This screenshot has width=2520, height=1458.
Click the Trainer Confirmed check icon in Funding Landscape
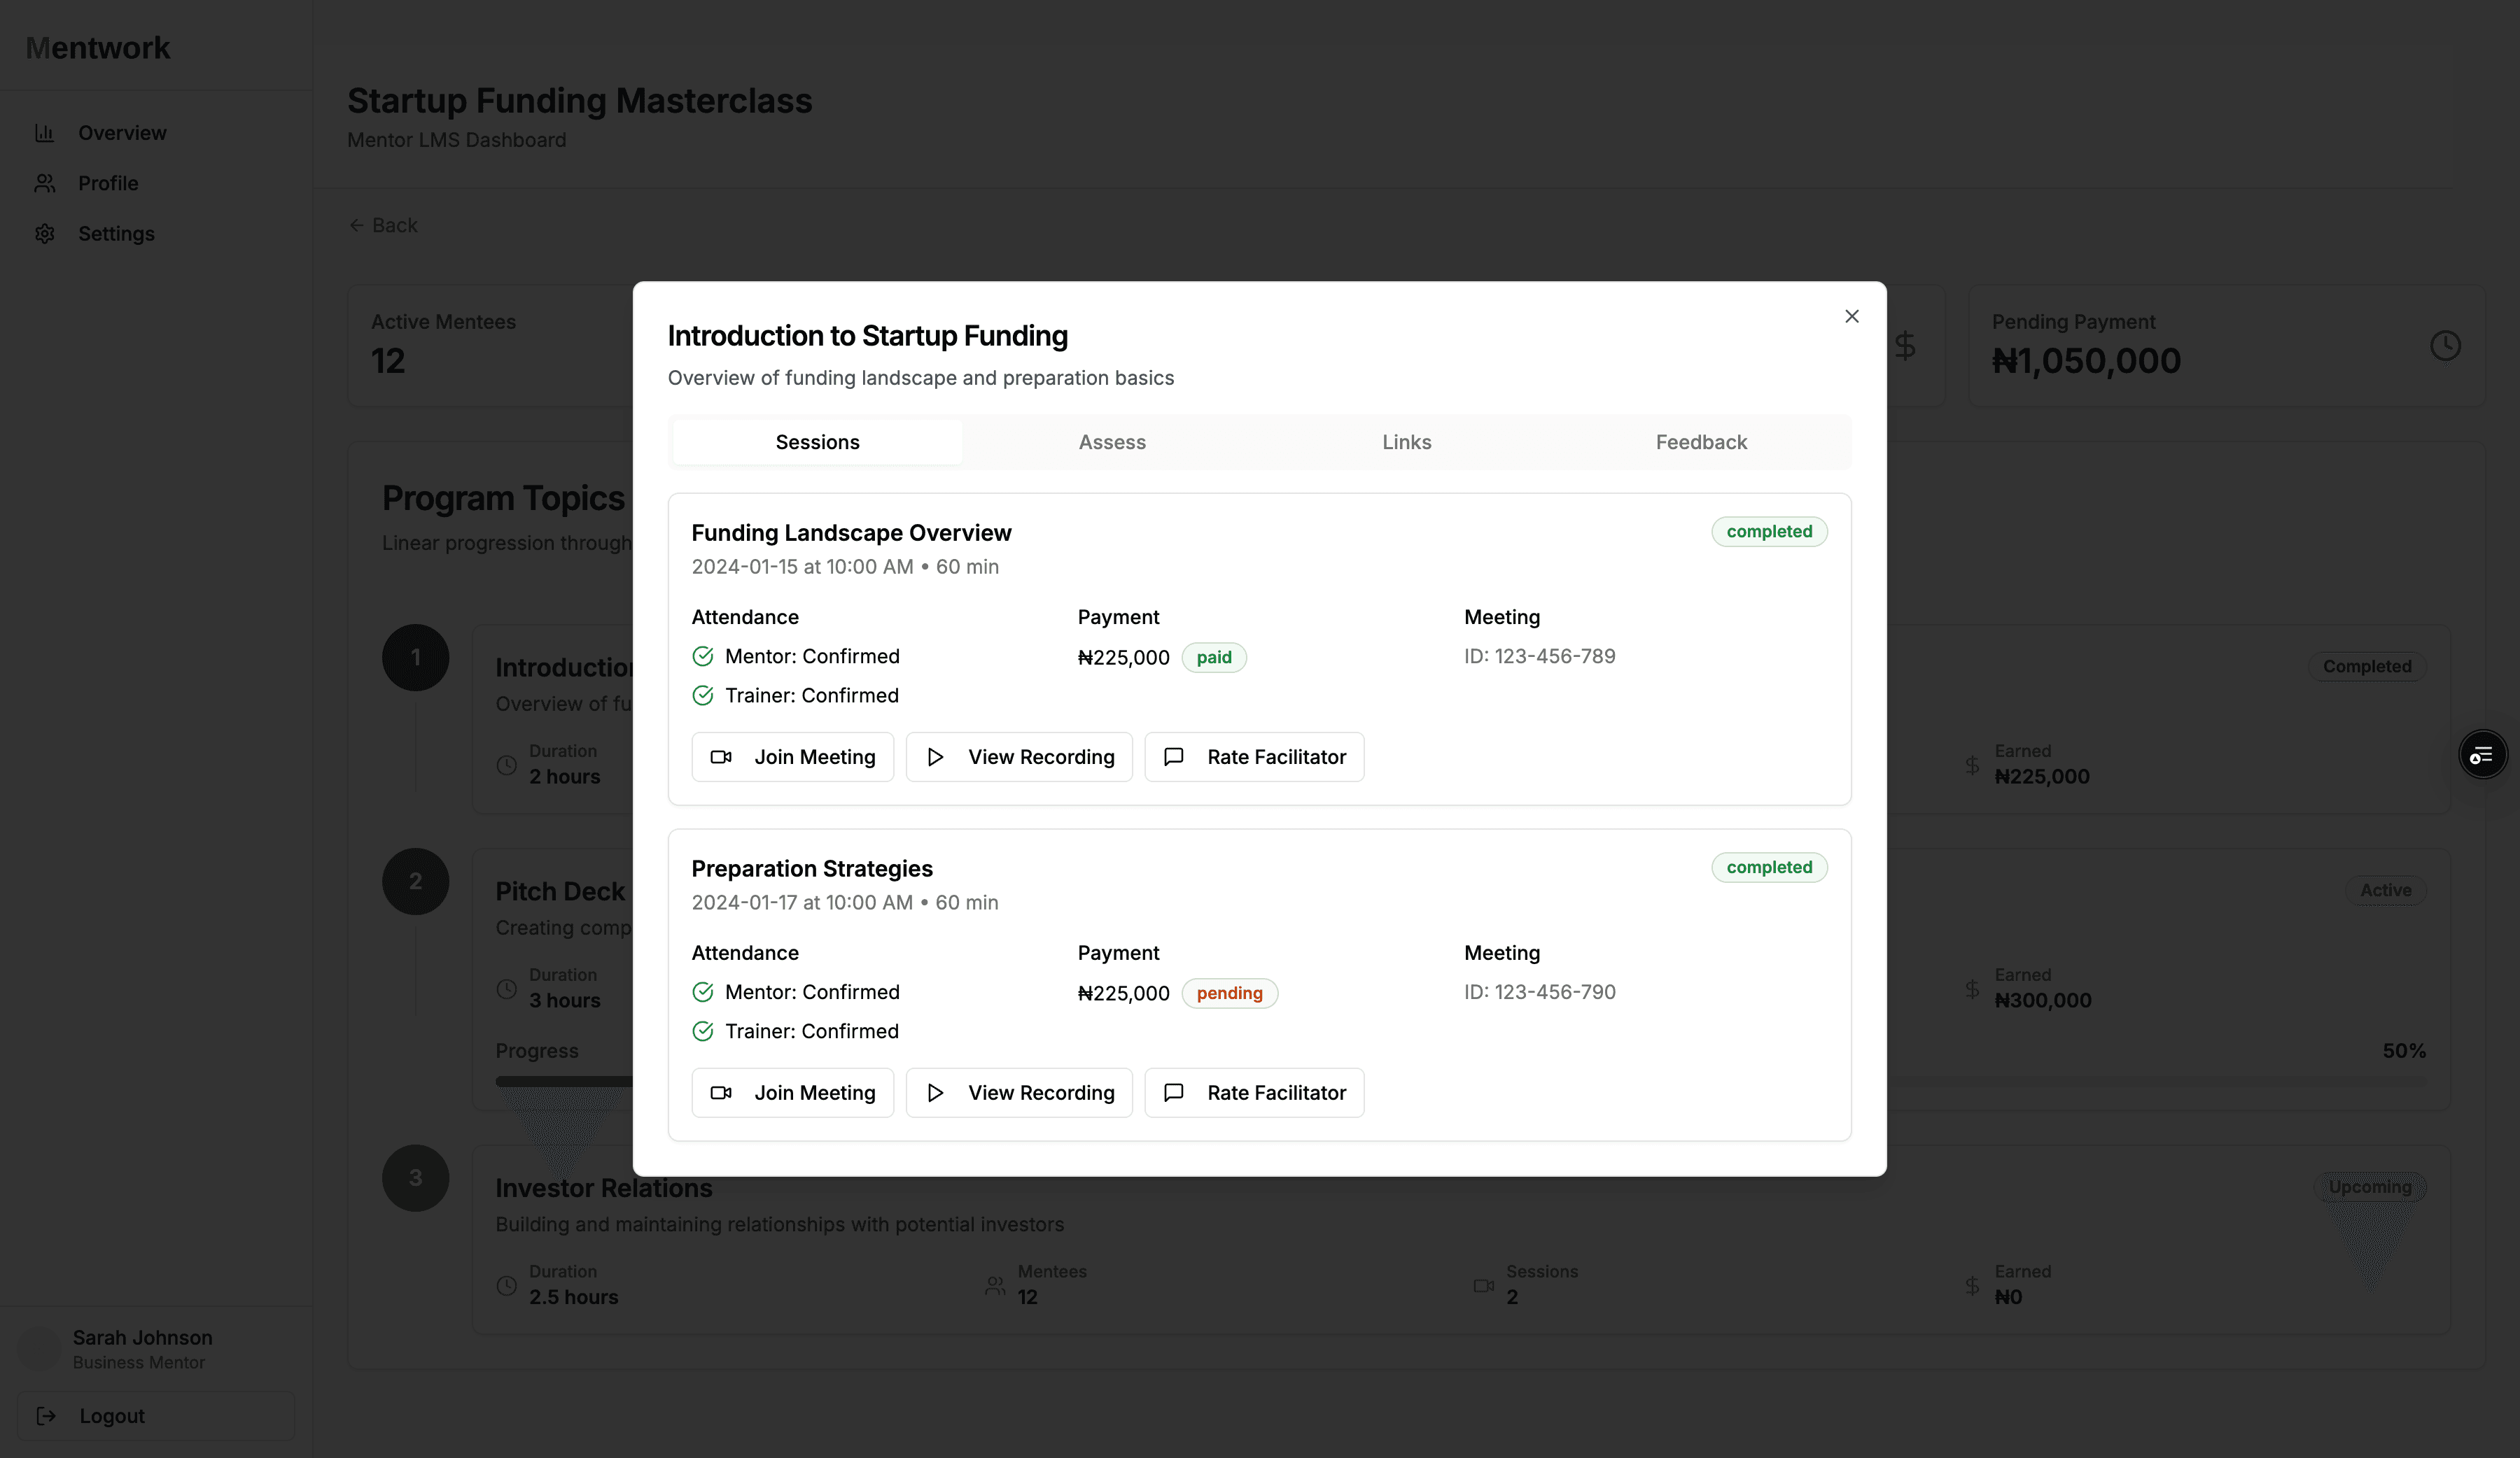click(703, 695)
